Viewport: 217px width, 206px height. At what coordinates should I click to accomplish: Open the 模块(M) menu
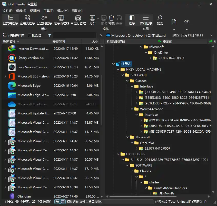[x=63, y=11]
